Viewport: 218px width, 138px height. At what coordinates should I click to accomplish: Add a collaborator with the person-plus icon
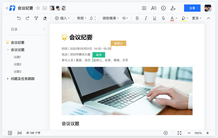tap(173, 8)
